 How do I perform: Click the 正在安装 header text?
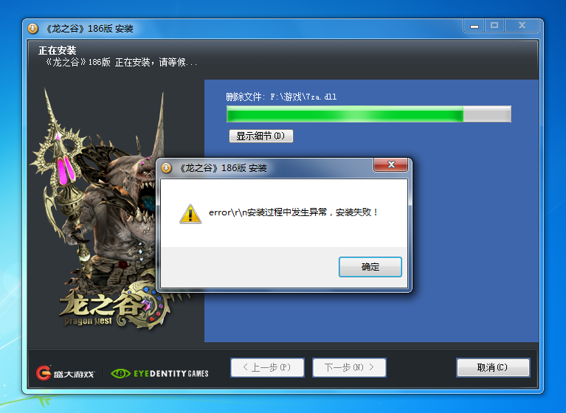58,51
